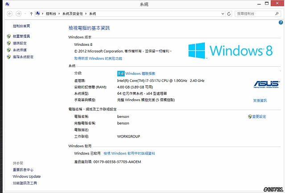Open the address bar history dropdown
This screenshot has width=285, height=193.
pyautogui.click(x=223, y=14)
